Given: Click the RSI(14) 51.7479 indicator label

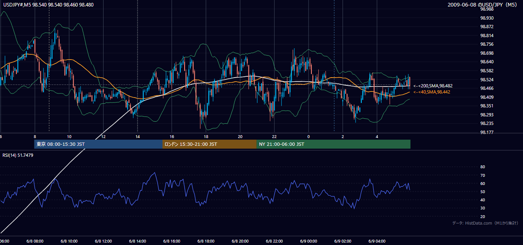Looking at the screenshot, I should pyautogui.click(x=18, y=155).
